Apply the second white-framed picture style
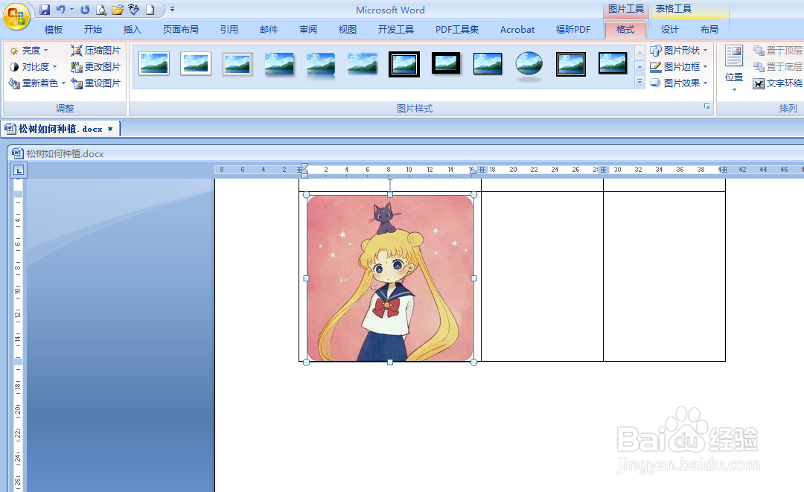The width and height of the screenshot is (804, 492). 195,65
